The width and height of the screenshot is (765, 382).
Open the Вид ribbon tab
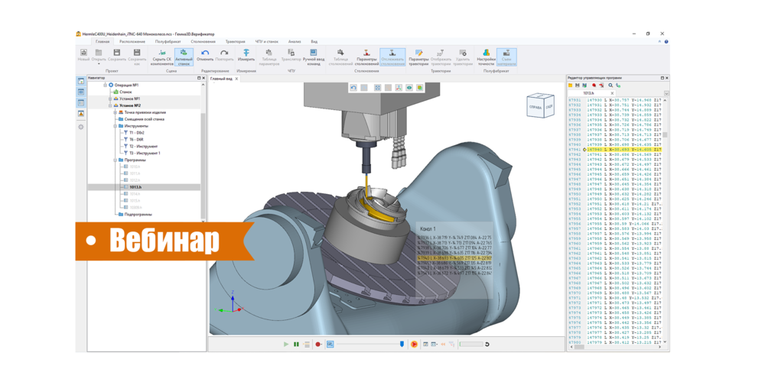pos(314,41)
